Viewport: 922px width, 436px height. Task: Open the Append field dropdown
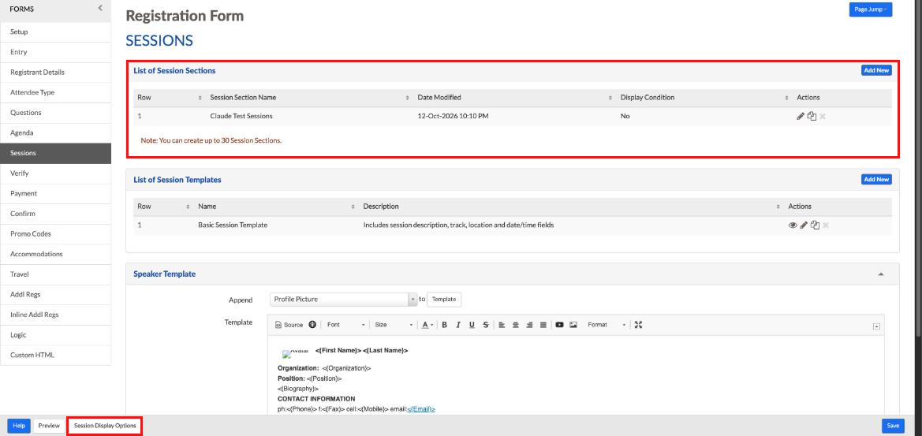coord(343,299)
